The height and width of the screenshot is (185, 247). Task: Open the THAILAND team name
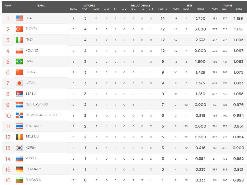(x=33, y=126)
